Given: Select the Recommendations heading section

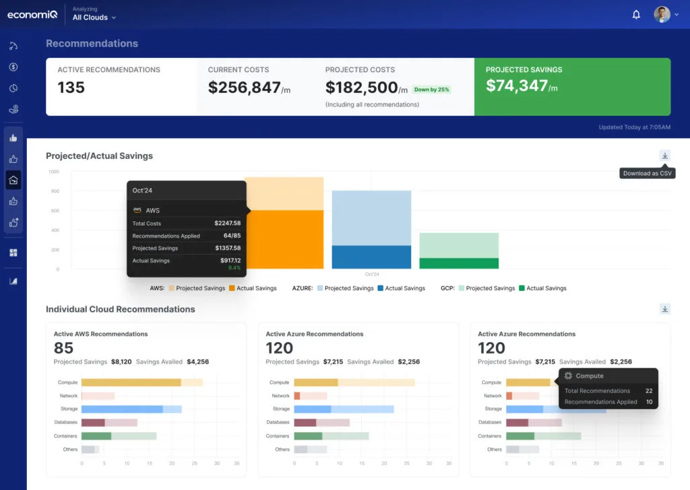Looking at the screenshot, I should click(92, 43).
